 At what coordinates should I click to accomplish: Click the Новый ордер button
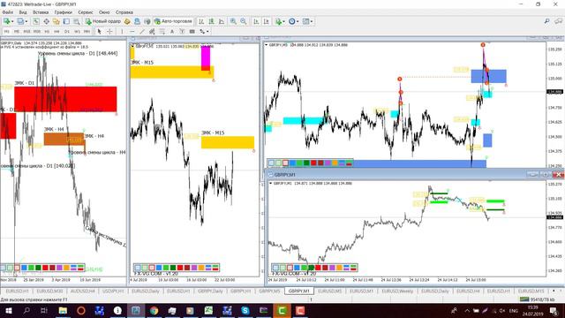(102, 21)
